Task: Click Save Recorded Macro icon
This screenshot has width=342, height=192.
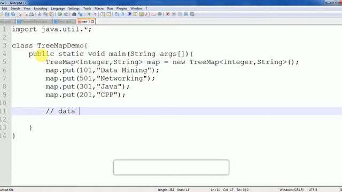Action: 192,14
